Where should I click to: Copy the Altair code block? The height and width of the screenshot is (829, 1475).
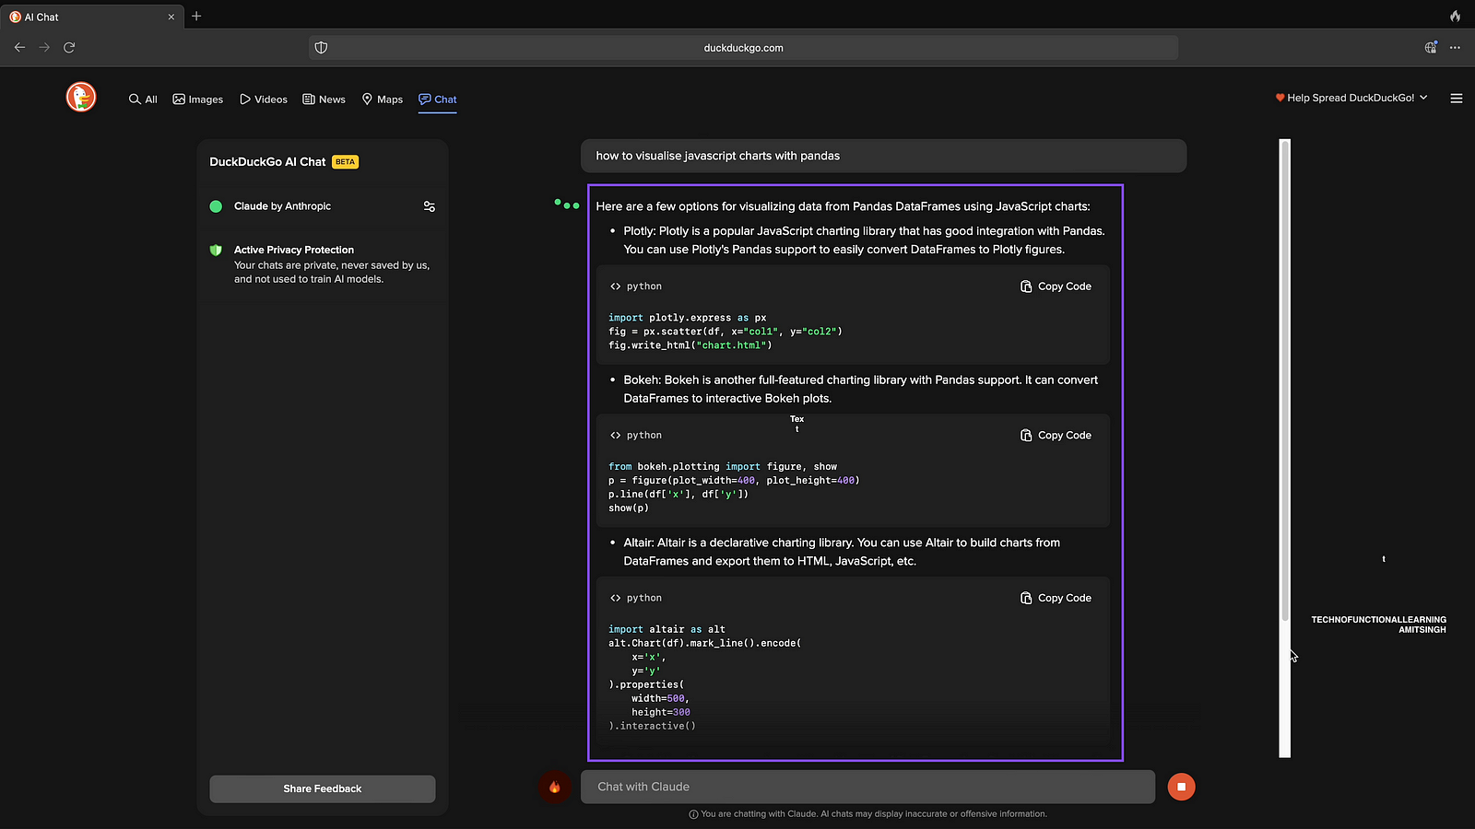[1056, 598]
